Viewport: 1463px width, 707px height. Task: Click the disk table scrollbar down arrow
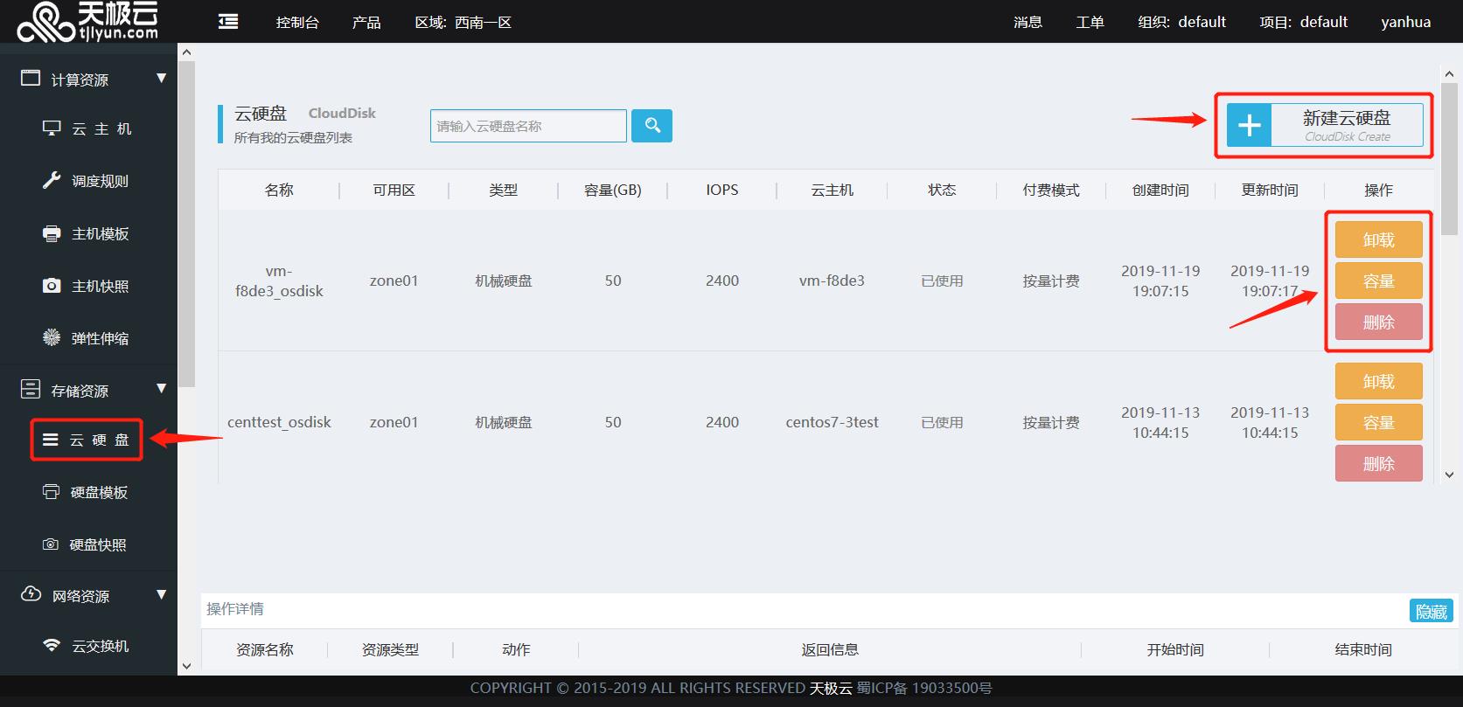coord(1449,475)
